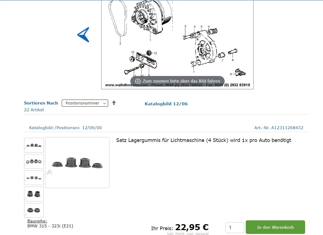Open Art.-Nr. A12311268432 link

click(x=279, y=128)
